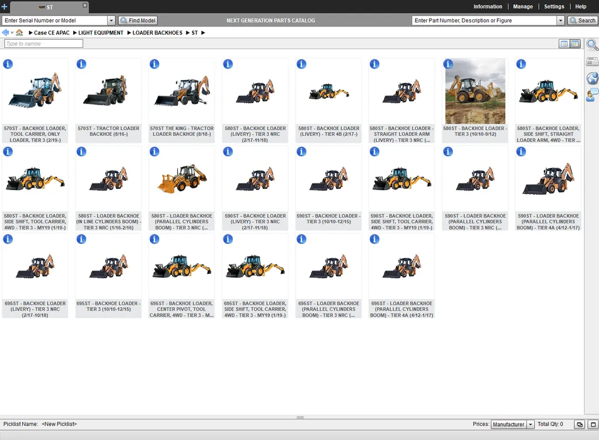The height and width of the screenshot is (440, 599).
Task: Open info for 695ST Livery Tier 3 NRC
Action: [x=8, y=239]
